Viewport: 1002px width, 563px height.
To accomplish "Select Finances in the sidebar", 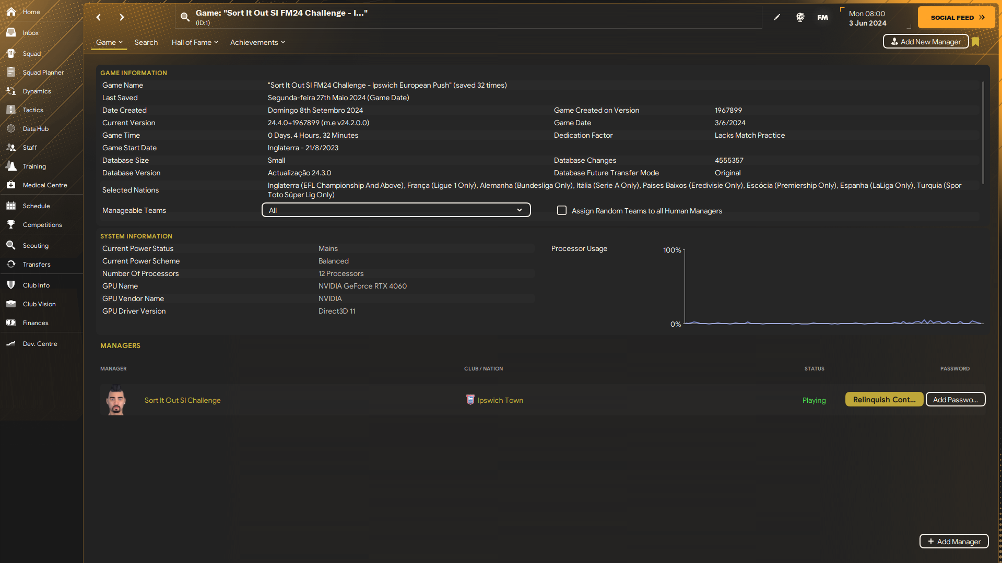I will [36, 323].
